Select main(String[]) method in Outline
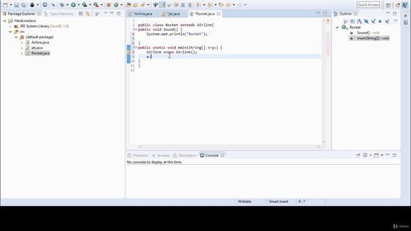This screenshot has width=411, height=231. click(x=370, y=38)
